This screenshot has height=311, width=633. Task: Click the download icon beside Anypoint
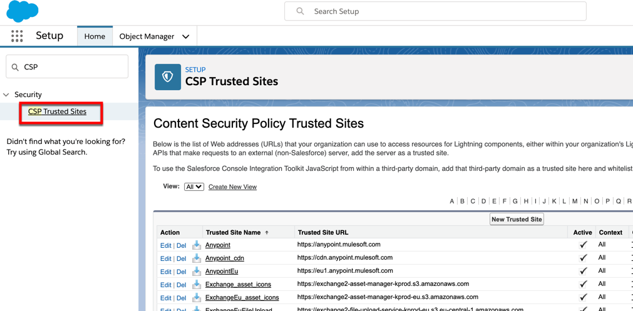197,245
